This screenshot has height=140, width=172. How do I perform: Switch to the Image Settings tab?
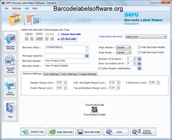click(x=88, y=74)
